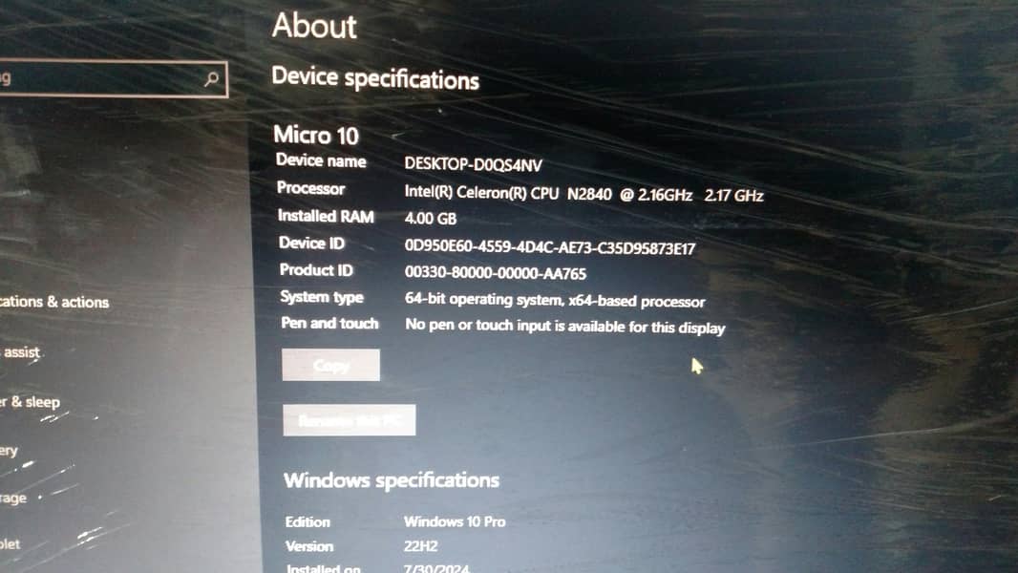The height and width of the screenshot is (573, 1018).
Task: Focus the Settings search field
Action: pos(112,79)
